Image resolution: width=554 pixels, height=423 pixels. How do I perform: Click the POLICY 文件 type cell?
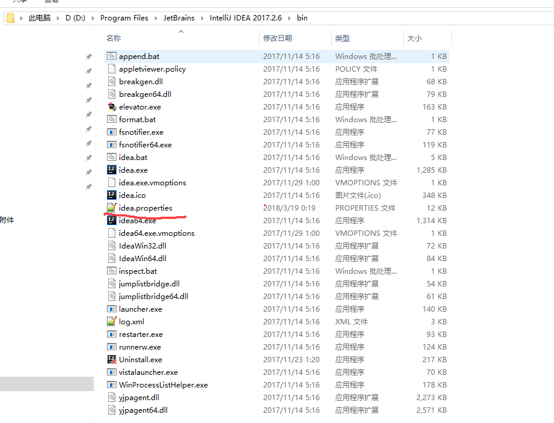click(x=356, y=69)
